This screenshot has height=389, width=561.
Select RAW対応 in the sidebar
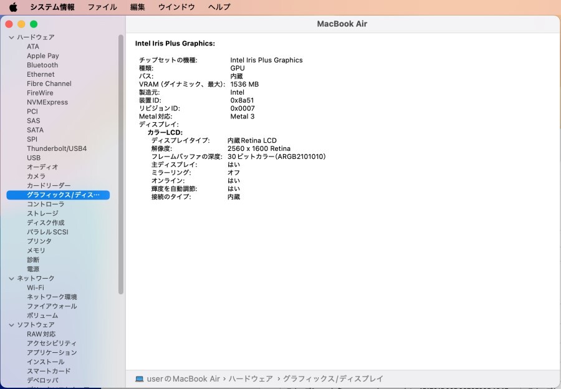[x=41, y=334]
